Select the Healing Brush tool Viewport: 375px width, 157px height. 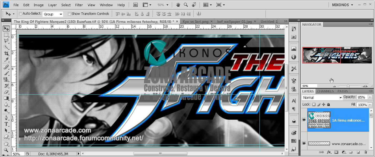pos(6,67)
